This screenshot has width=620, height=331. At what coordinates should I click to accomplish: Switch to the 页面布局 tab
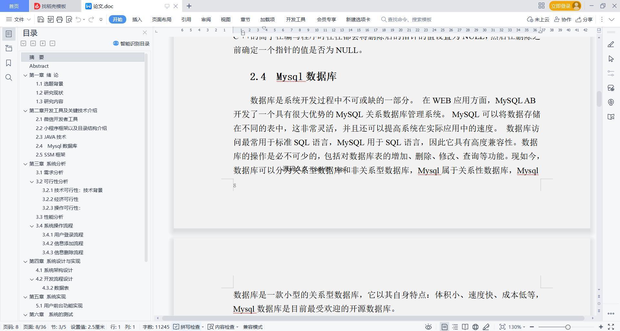[161, 20]
